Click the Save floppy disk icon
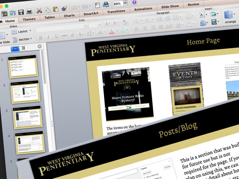Image resolution: width=239 pixels, height=179 pixels. (21, 12)
